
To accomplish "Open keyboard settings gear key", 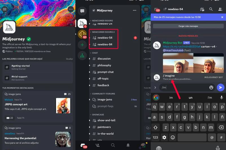I will pyautogui.click(x=164, y=137).
